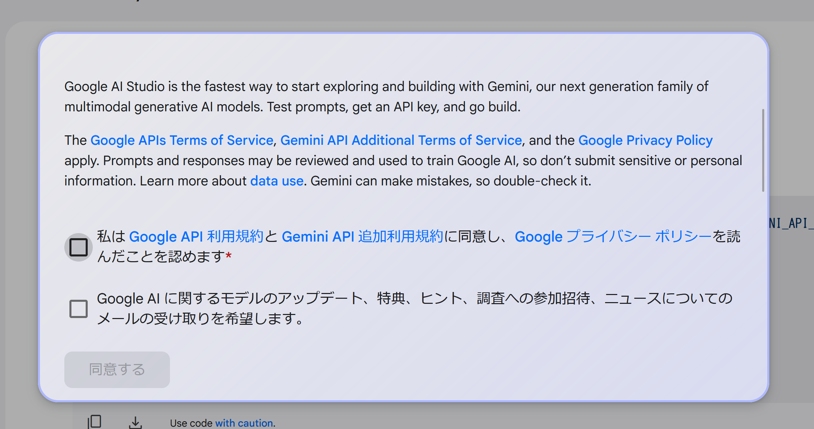The image size is (814, 429).
Task: Check the Google AI email updates checkbox
Action: [x=79, y=309]
